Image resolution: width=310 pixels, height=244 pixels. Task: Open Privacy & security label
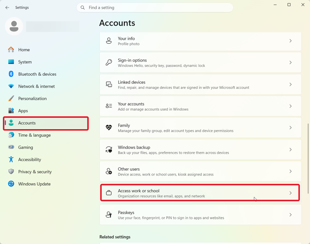pos(35,172)
